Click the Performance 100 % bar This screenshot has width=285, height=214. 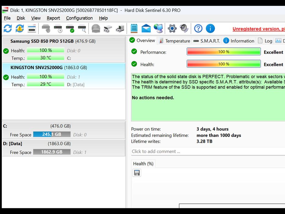coord(224,51)
